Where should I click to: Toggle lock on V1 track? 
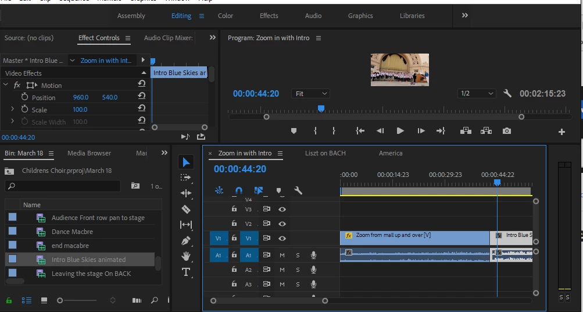coord(234,237)
